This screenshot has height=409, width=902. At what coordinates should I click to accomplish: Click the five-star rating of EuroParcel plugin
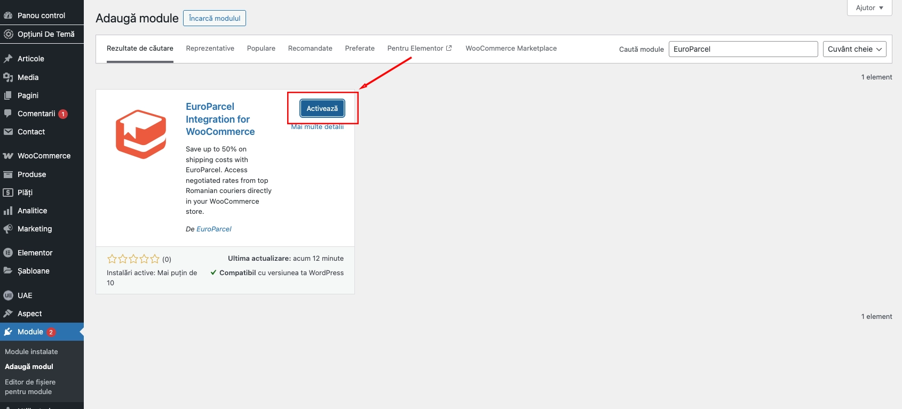(133, 259)
